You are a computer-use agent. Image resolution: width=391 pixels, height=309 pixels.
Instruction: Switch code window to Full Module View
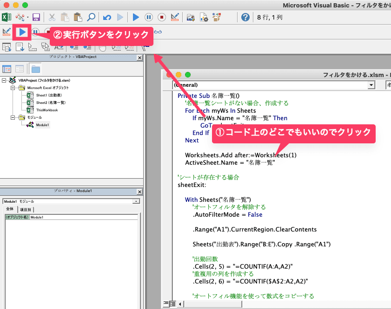[x=172, y=303]
